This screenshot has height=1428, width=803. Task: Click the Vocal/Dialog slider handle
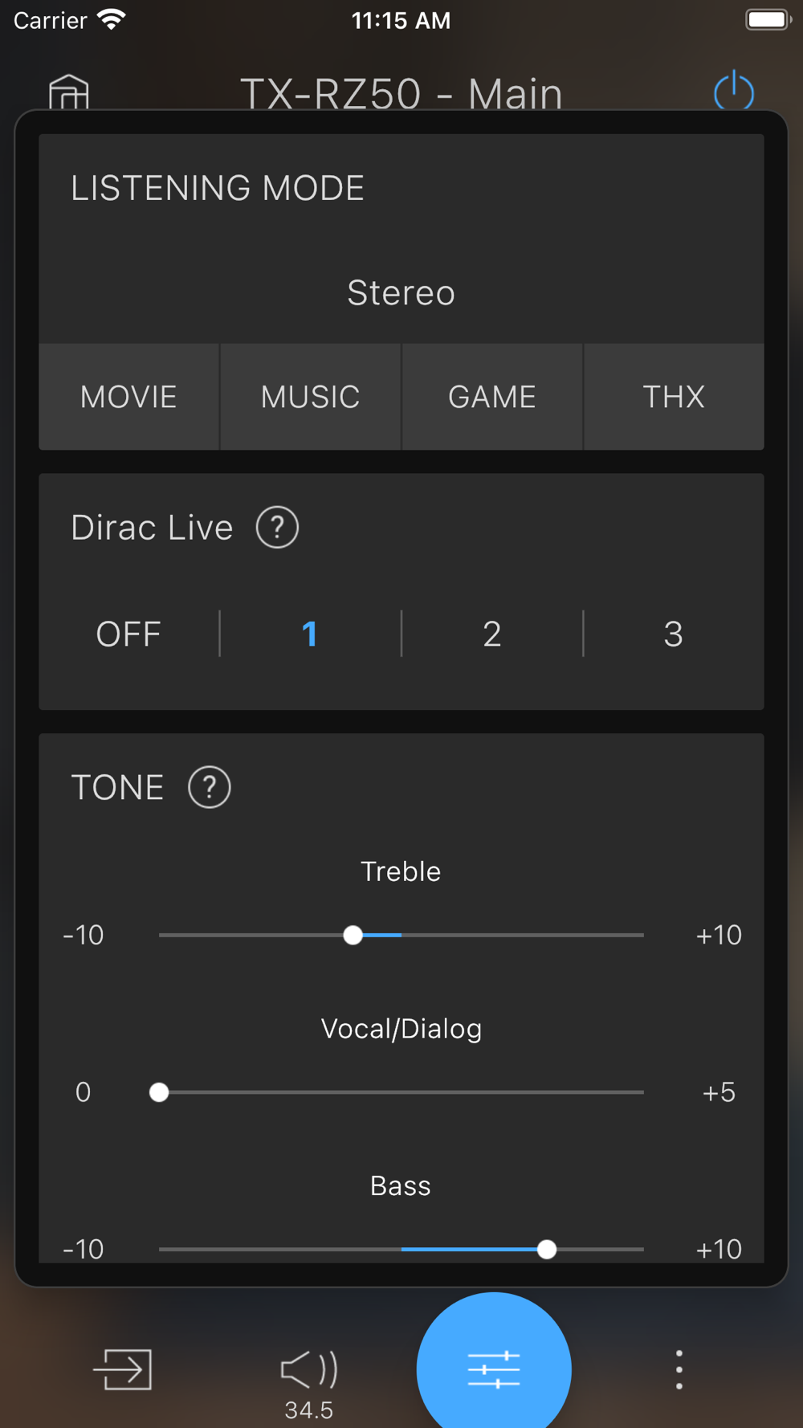tap(159, 1092)
